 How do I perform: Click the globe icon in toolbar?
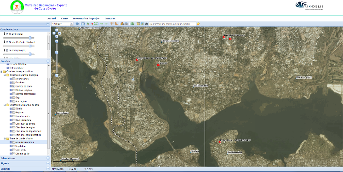pos(132,24)
